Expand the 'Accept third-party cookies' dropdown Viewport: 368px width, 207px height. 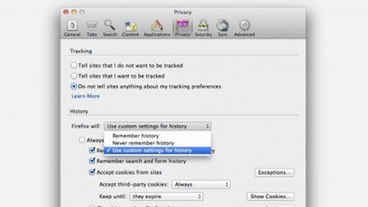[201, 184]
